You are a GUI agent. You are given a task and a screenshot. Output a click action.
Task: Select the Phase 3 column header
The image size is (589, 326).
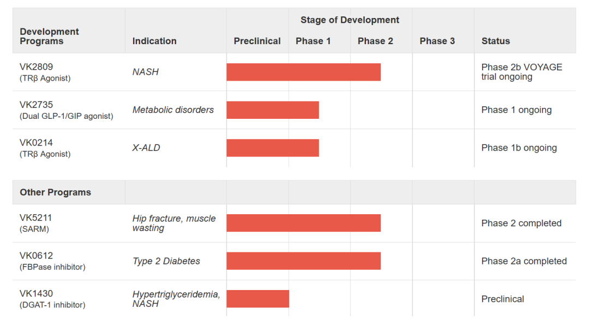pyautogui.click(x=437, y=41)
